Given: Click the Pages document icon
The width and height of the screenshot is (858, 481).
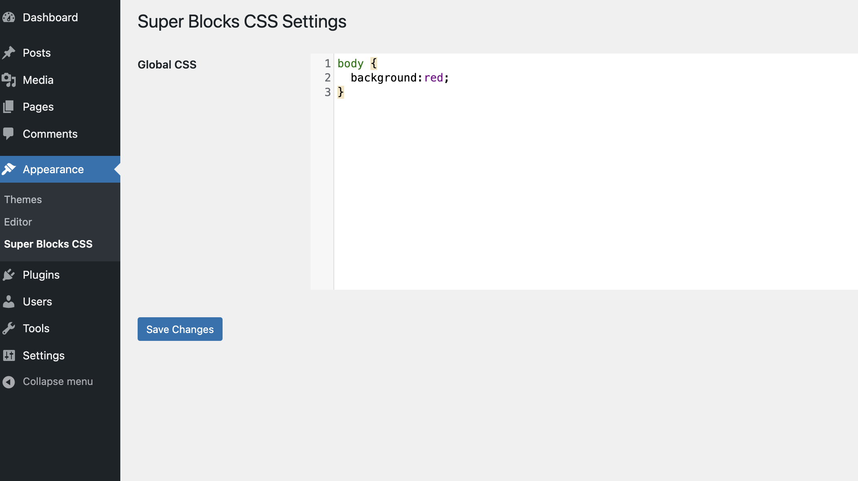Looking at the screenshot, I should 9,107.
